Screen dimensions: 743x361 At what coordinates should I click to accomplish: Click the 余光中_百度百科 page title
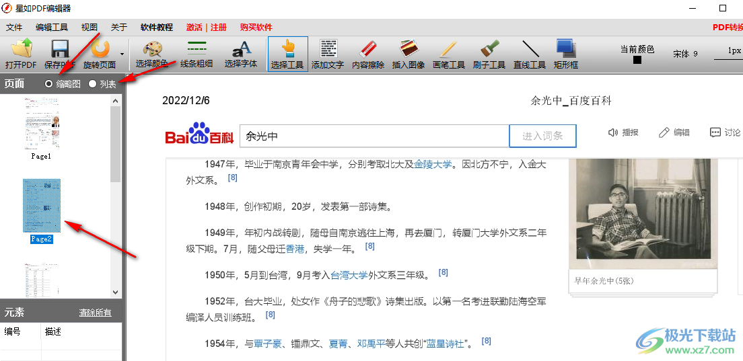571,100
